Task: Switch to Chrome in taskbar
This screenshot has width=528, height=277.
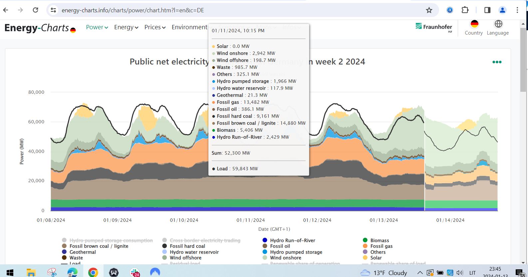Action: click(x=93, y=273)
